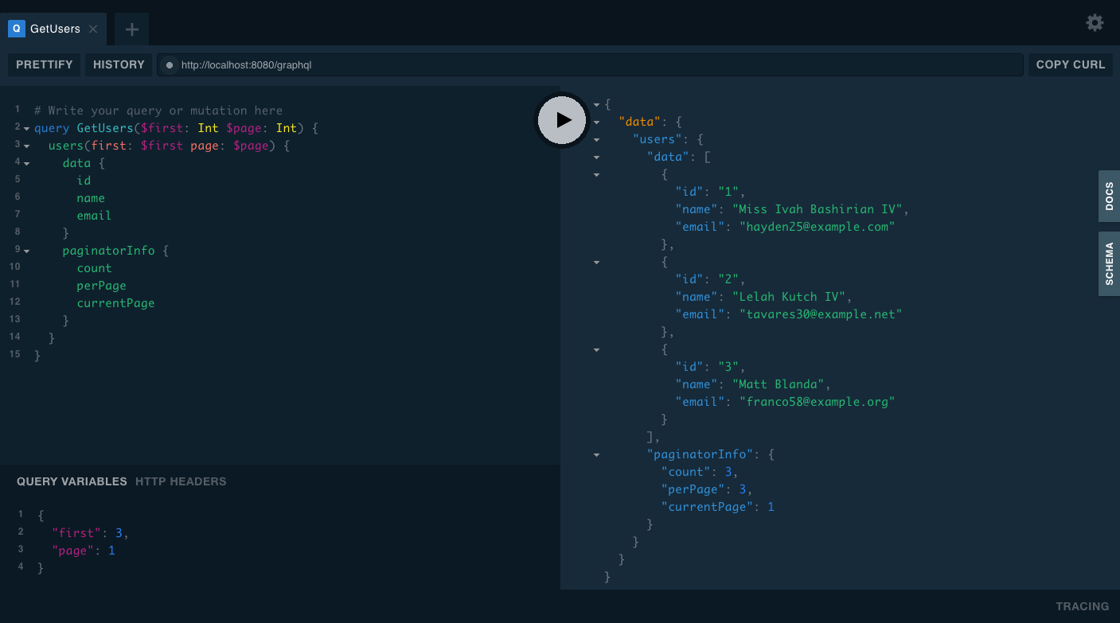Select the QUERY VARIABLES tab

click(x=71, y=481)
